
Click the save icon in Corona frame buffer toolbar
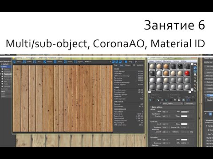click(x=15, y=62)
